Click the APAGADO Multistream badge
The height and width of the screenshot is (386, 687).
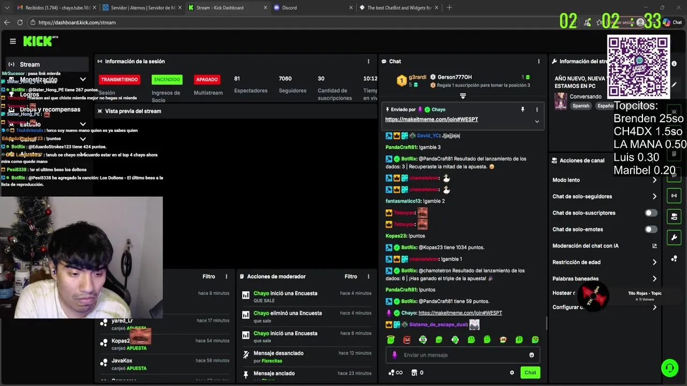(207, 80)
